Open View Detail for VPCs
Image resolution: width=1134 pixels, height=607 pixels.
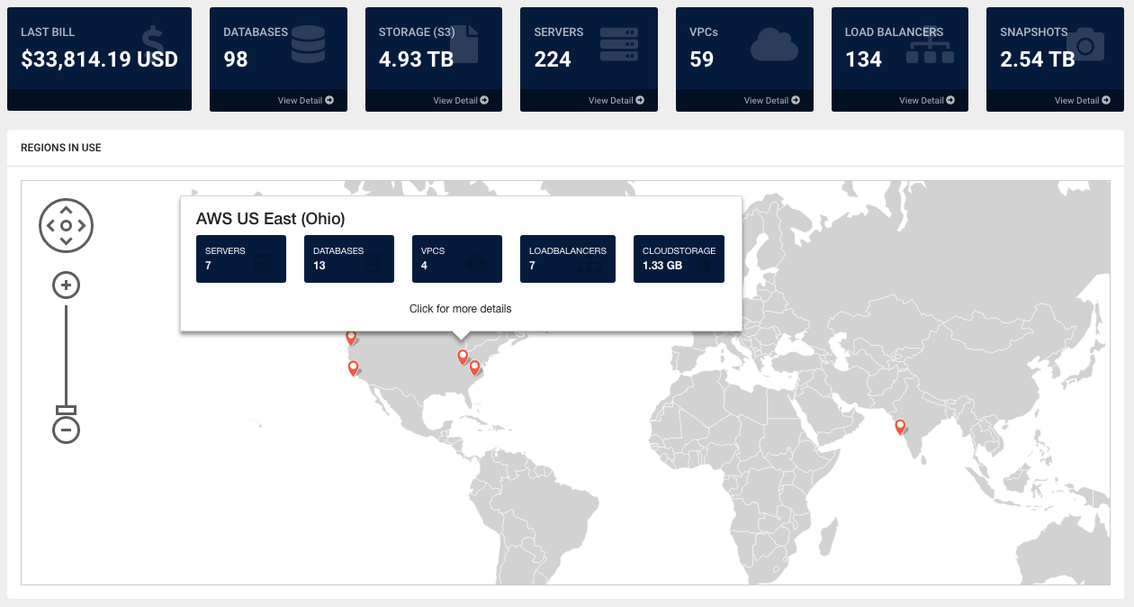click(772, 100)
